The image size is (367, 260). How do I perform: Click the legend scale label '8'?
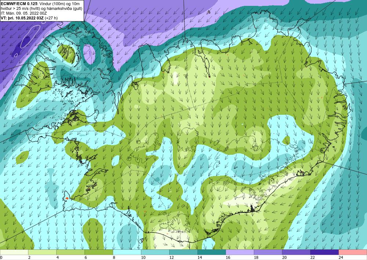click(115, 257)
